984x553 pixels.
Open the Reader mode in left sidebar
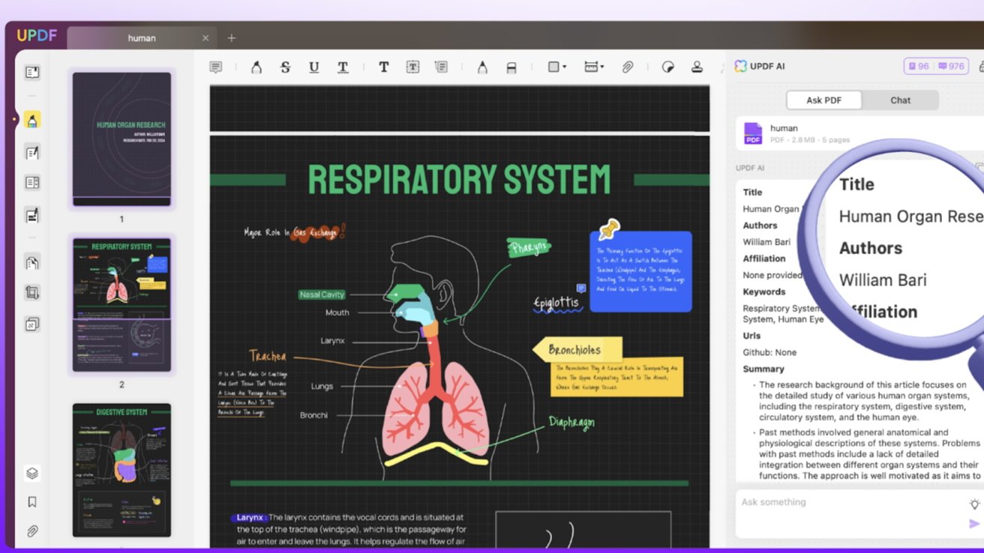32,73
